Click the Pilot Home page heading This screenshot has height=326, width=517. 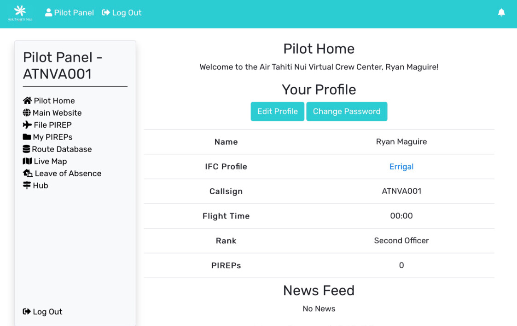click(319, 49)
